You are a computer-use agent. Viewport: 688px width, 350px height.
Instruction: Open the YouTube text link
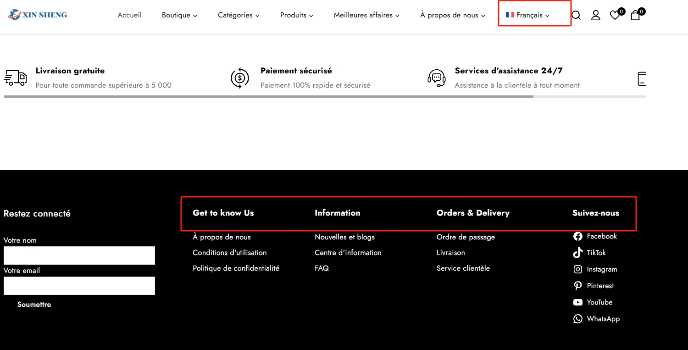(599, 302)
